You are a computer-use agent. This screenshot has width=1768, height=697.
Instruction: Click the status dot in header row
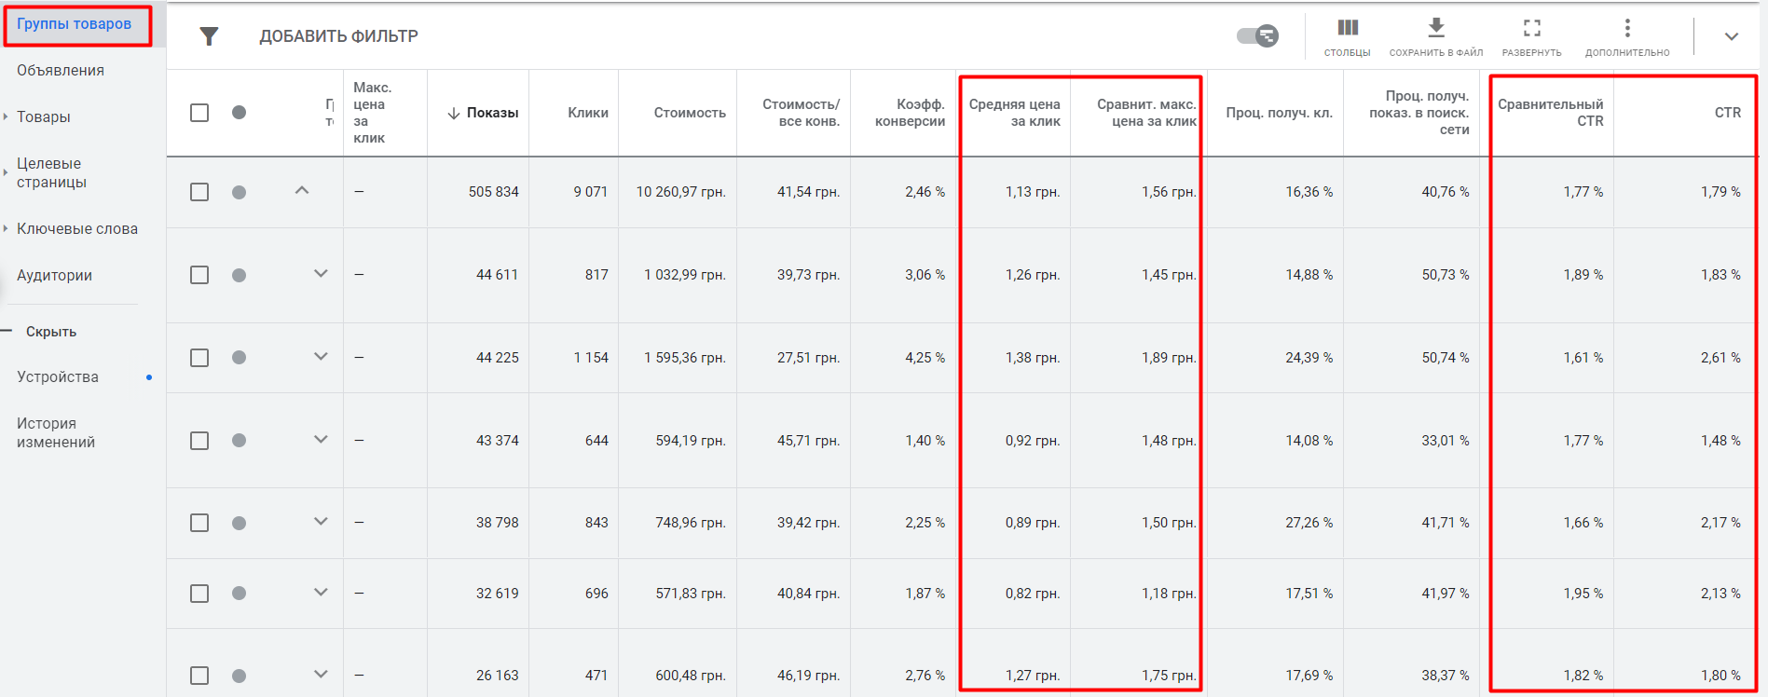239,113
